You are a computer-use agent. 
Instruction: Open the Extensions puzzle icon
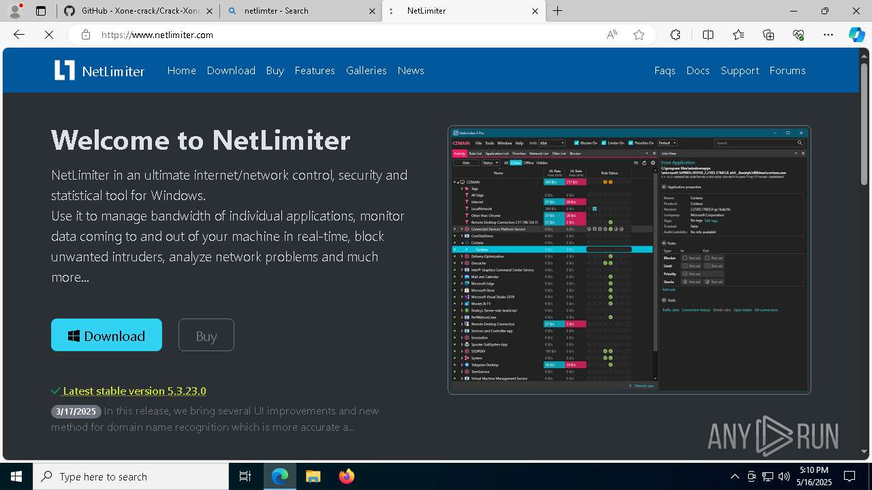tap(675, 35)
